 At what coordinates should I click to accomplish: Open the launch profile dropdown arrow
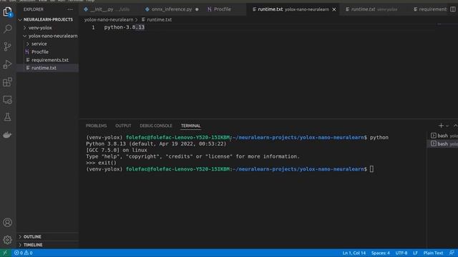click(447, 126)
